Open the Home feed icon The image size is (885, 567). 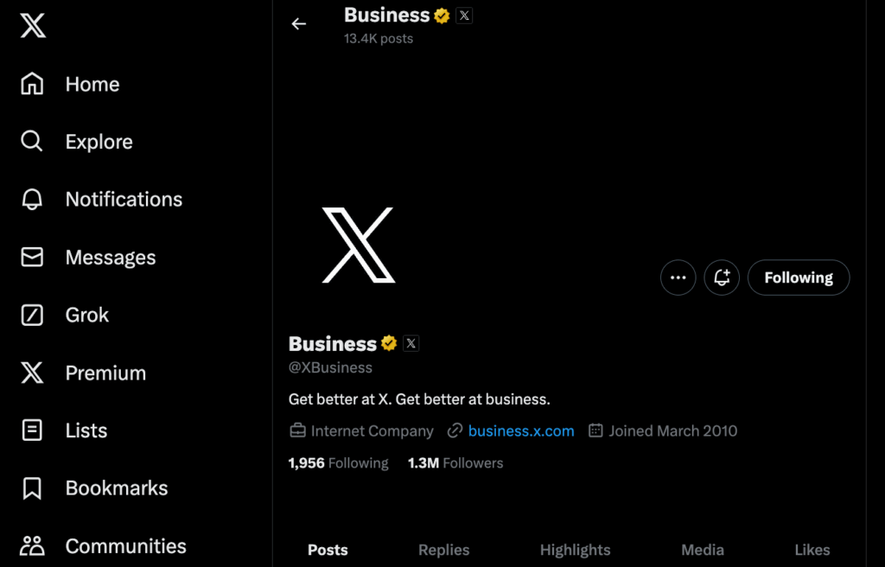(32, 83)
